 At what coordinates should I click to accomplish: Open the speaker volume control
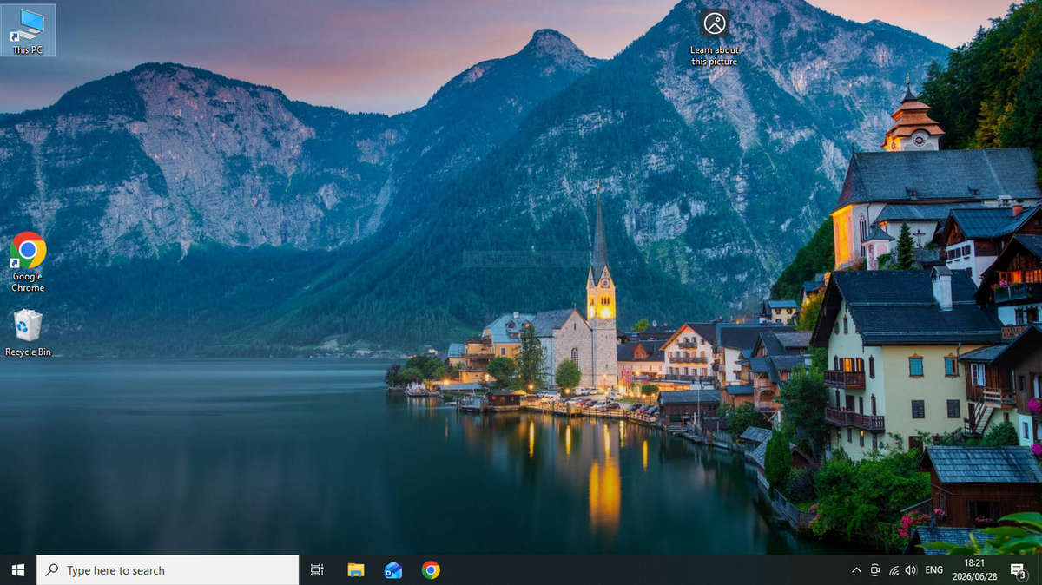pos(911,570)
